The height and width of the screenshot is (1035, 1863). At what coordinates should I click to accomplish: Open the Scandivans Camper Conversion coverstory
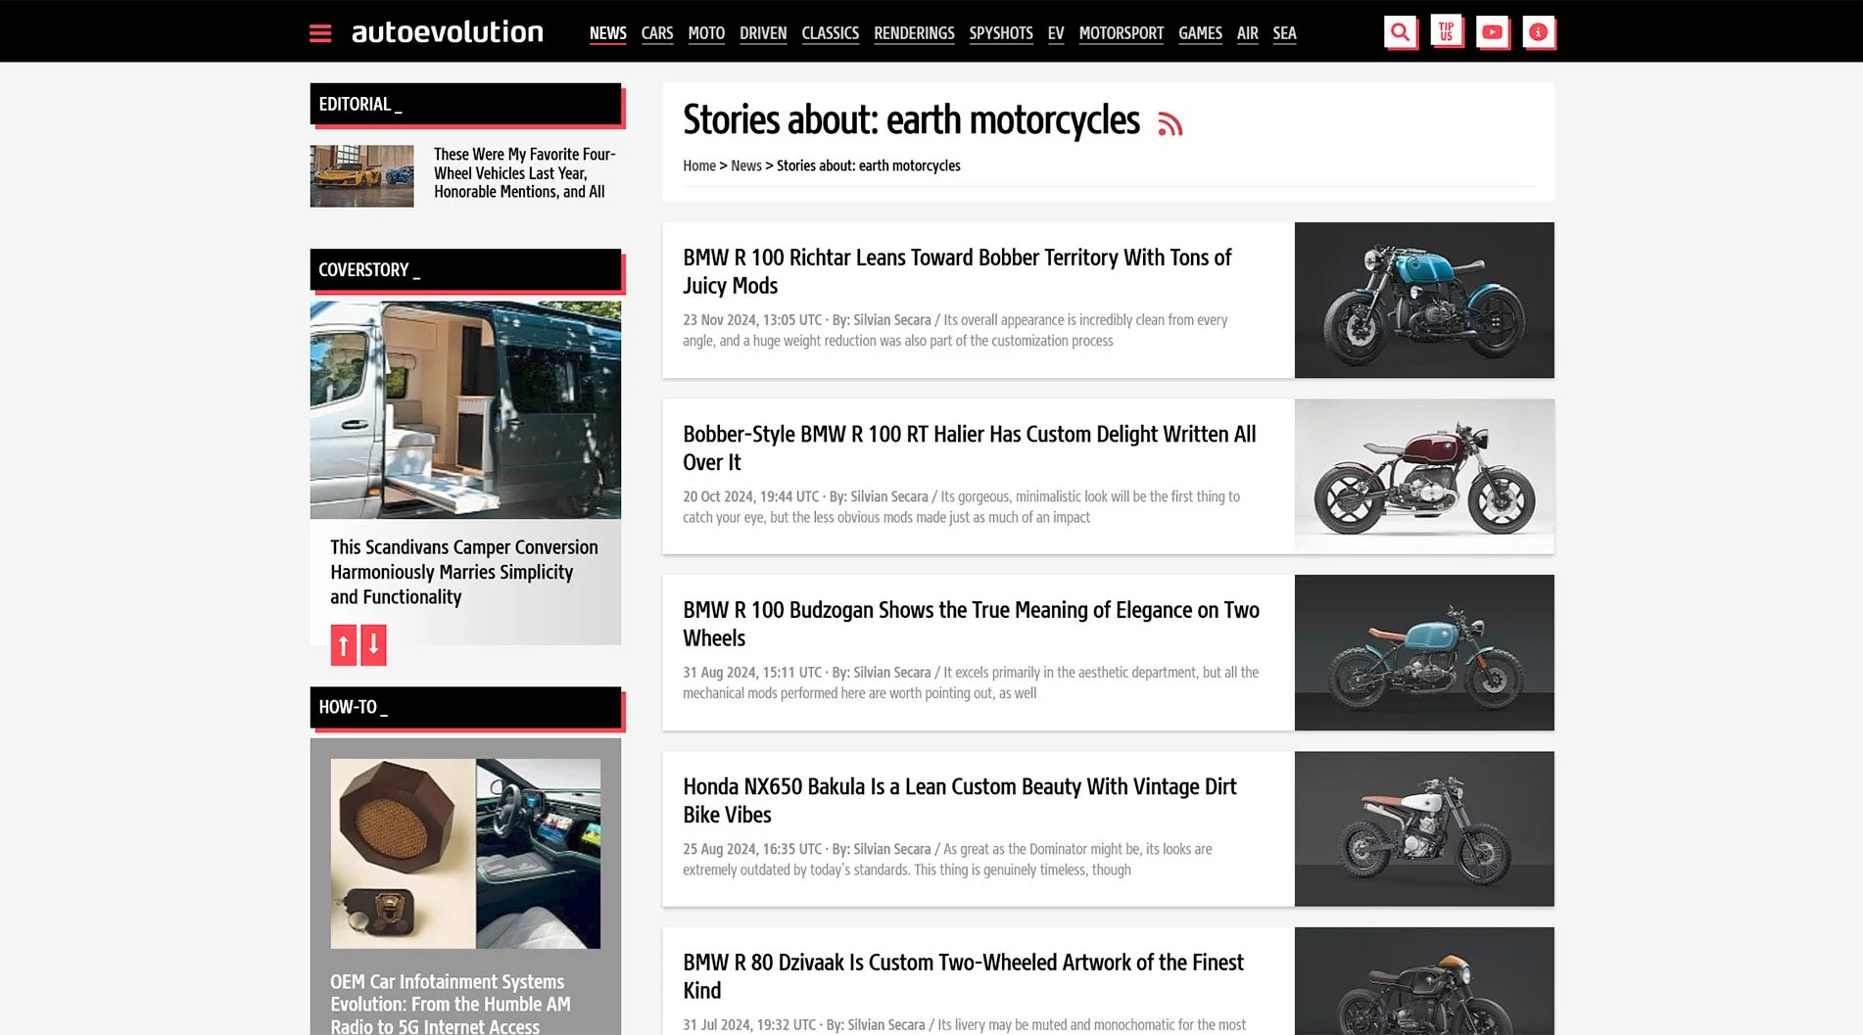(x=464, y=572)
